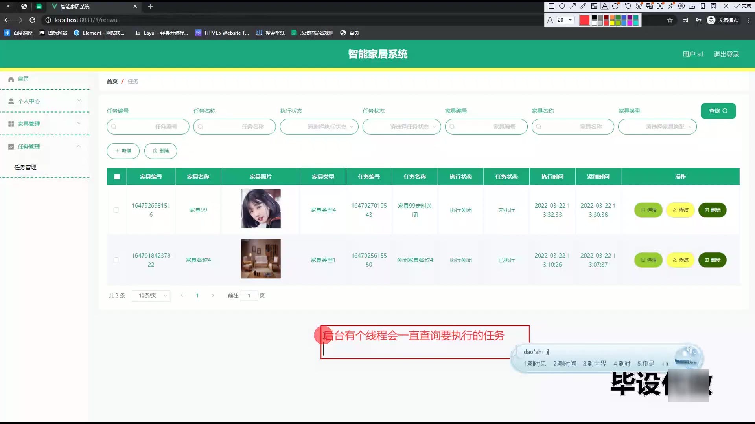Open the 家具类型 dropdown
This screenshot has height=424, width=755.
(657, 126)
